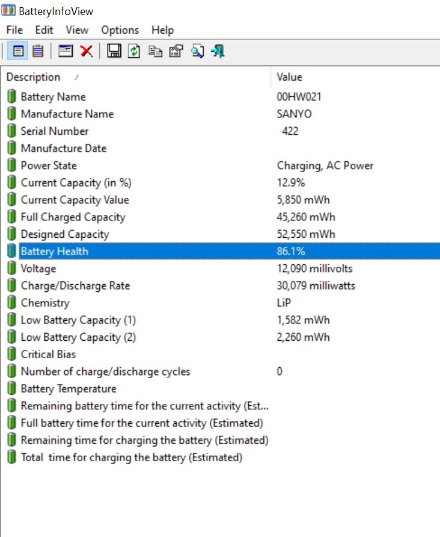This screenshot has width=440, height=537.
Task: Select the Current Capacity Value row
Action: tap(221, 199)
